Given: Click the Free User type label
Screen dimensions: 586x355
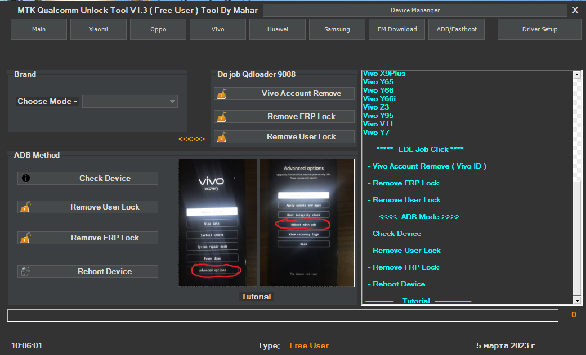Looking at the screenshot, I should point(309,345).
